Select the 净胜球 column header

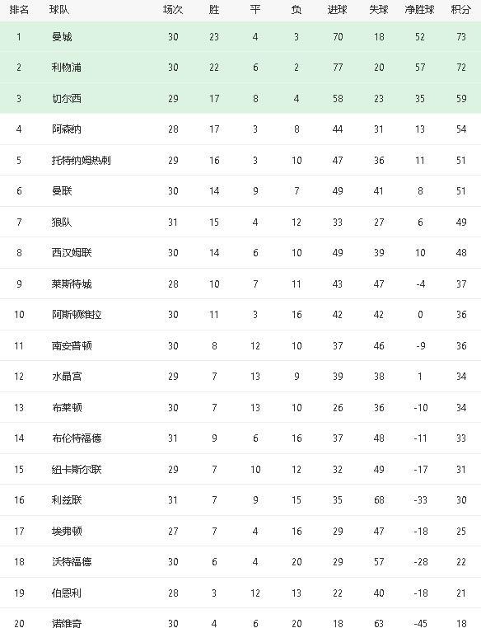419,10
